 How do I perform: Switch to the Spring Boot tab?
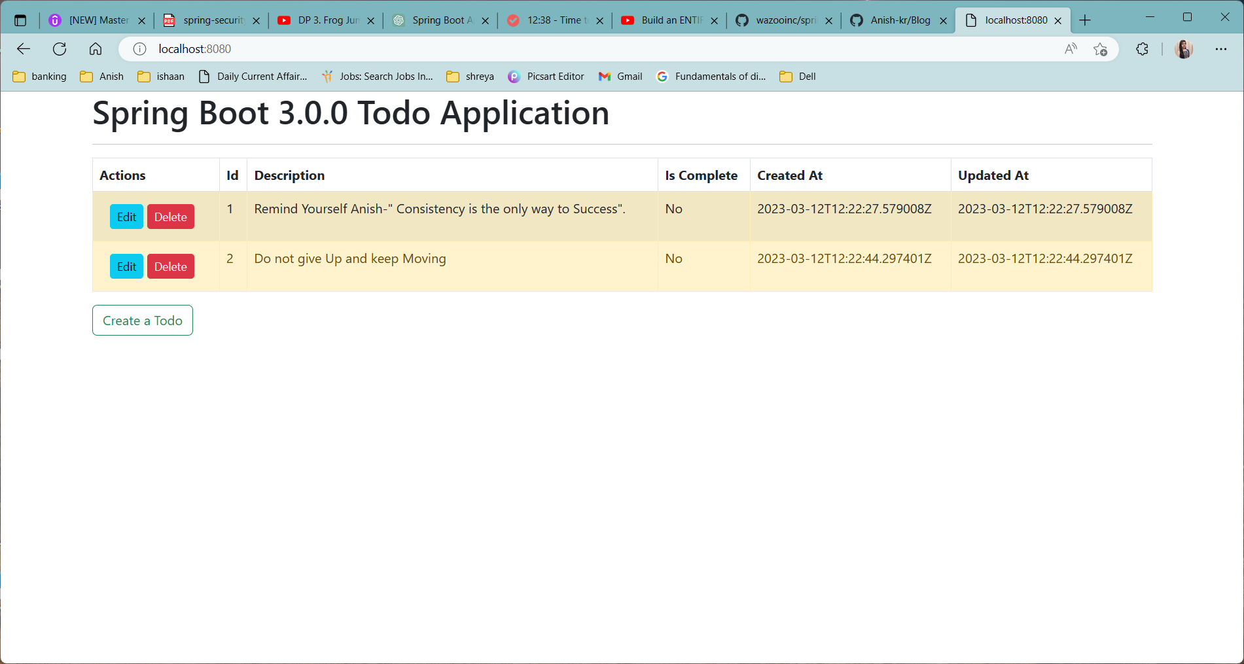coord(439,20)
